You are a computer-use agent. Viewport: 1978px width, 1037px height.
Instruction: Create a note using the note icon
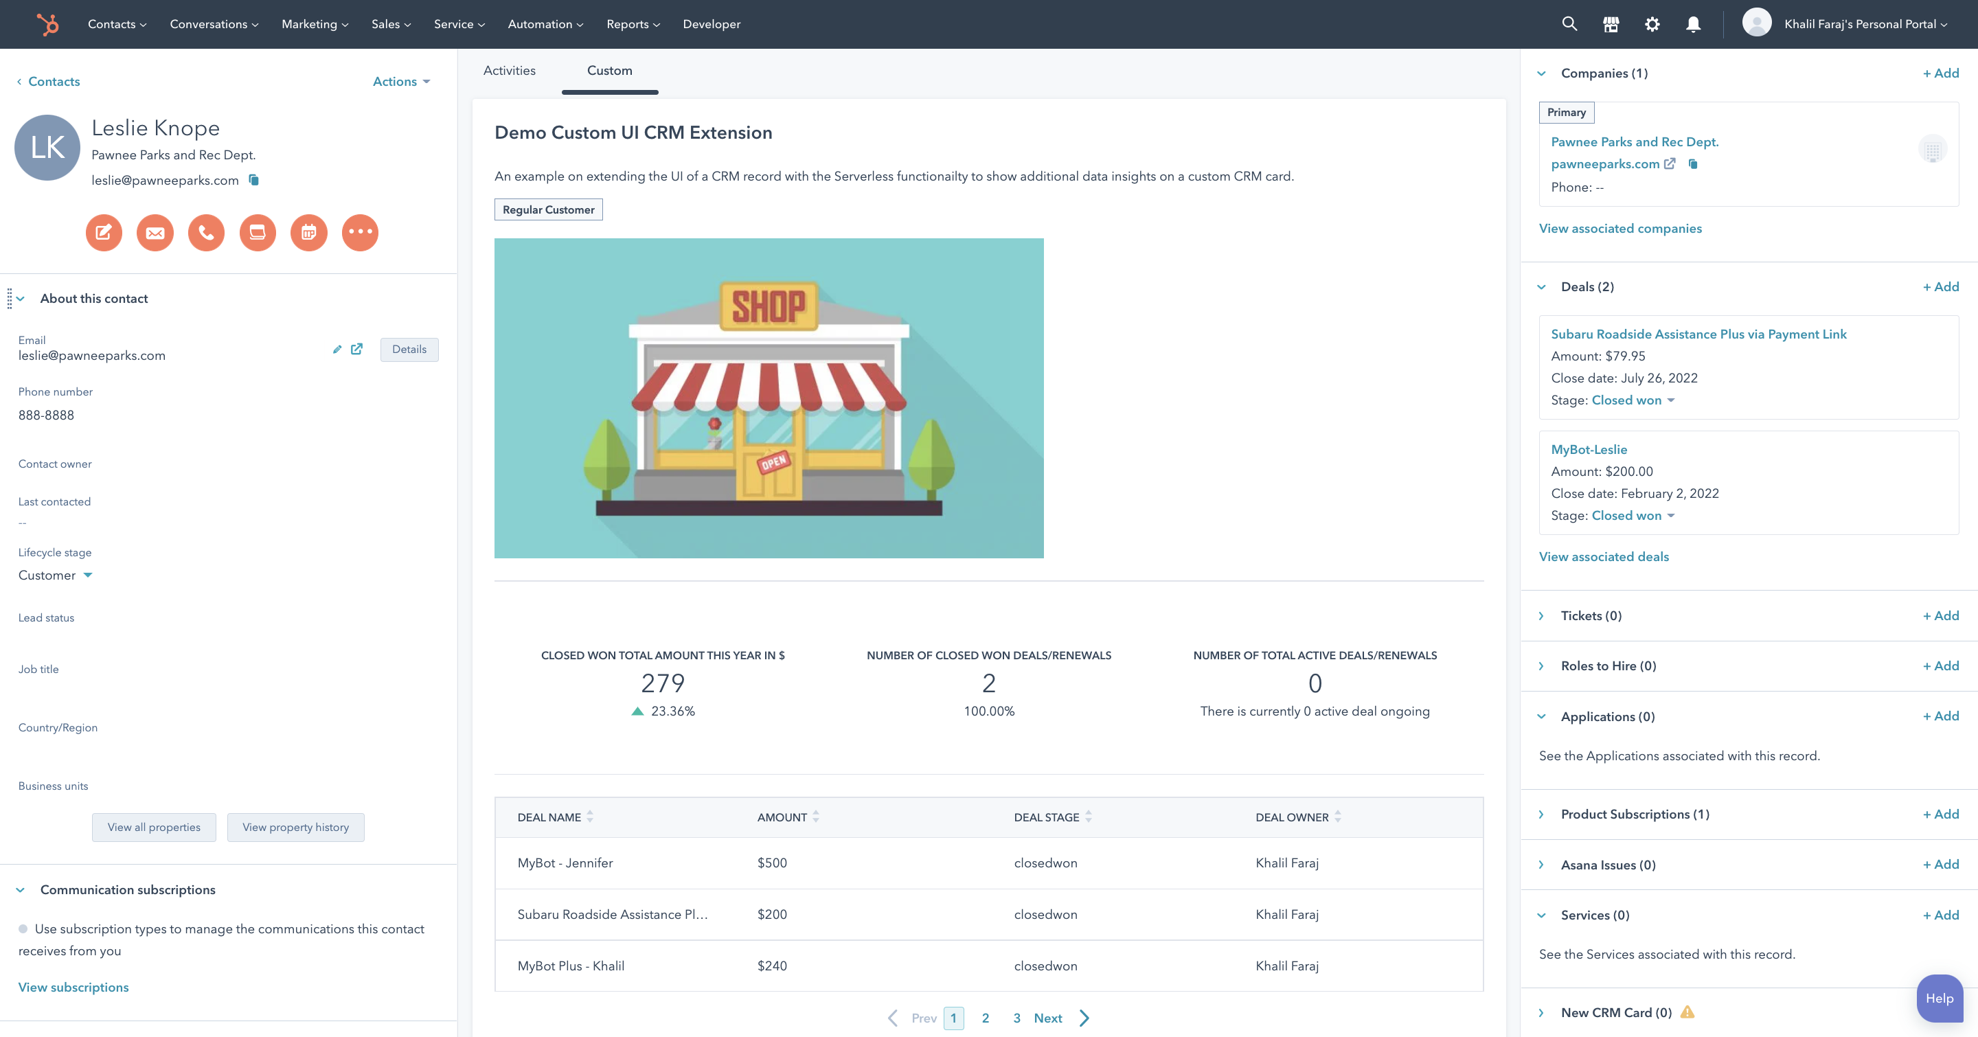coord(104,232)
